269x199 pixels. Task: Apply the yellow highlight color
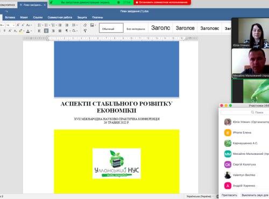coord(20,31)
